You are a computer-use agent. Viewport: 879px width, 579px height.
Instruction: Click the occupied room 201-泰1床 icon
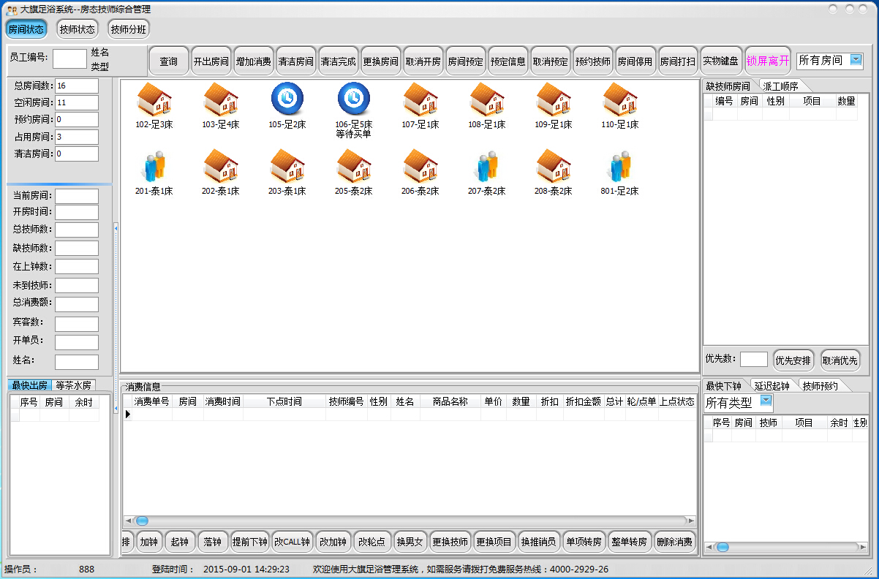[154, 168]
